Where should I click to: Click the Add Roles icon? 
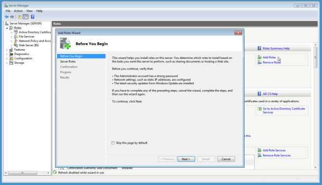[260, 57]
